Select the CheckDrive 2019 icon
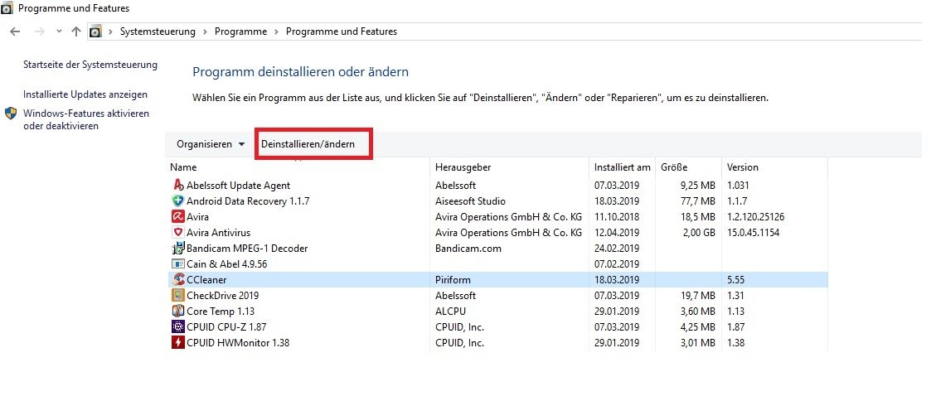Image resolution: width=936 pixels, height=401 pixels. tap(177, 295)
